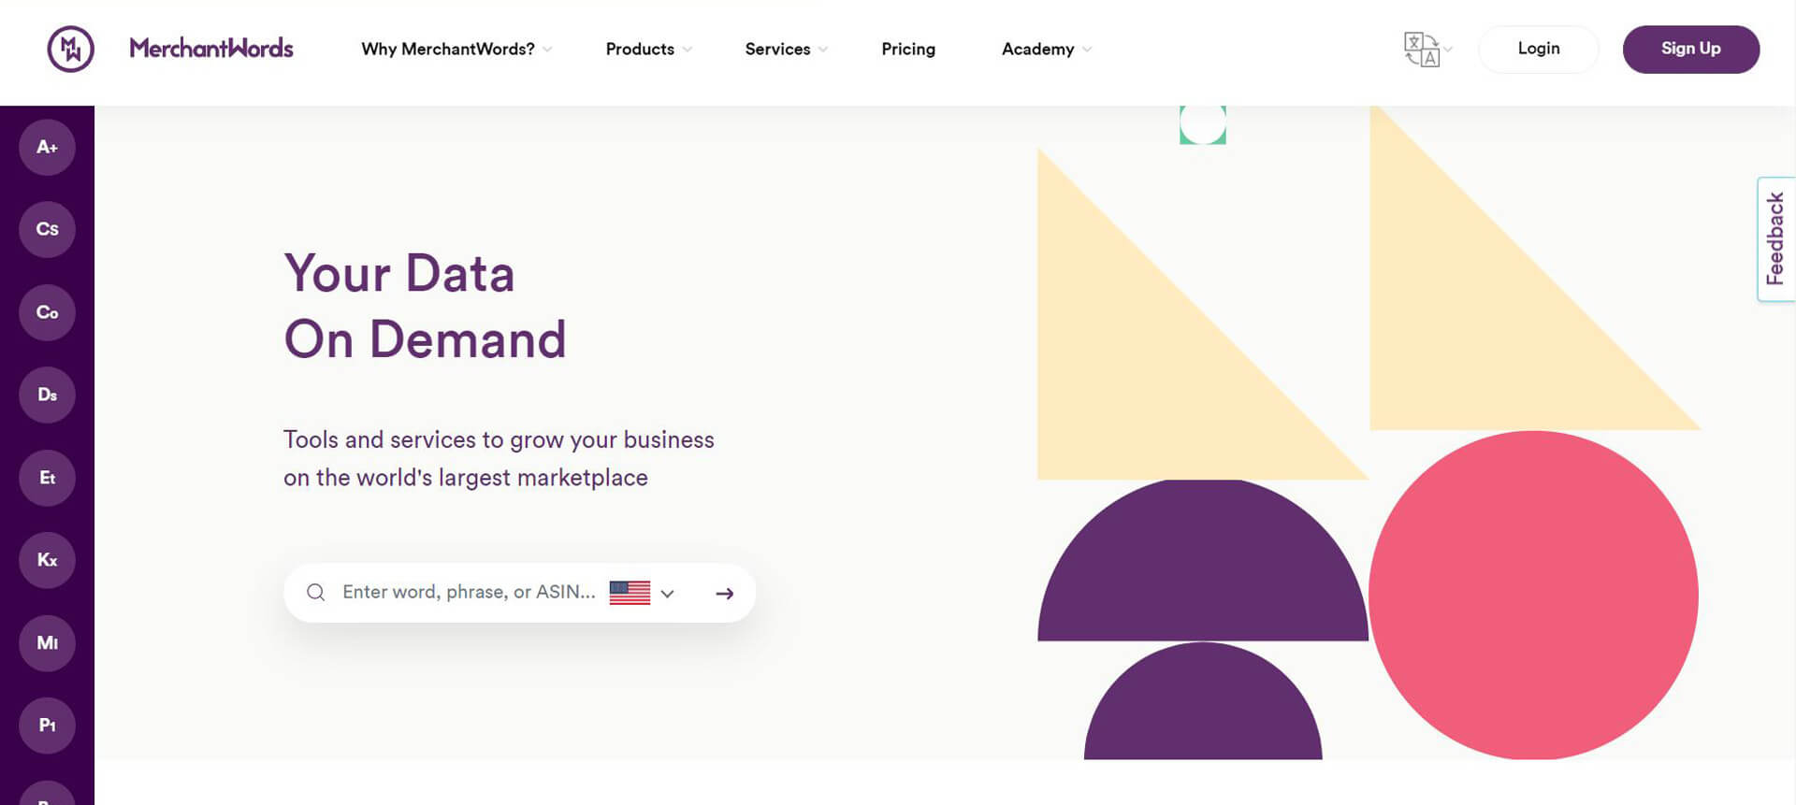Screen dimensions: 1796x805
Task: Go to the Pricing page
Action: click(x=907, y=49)
